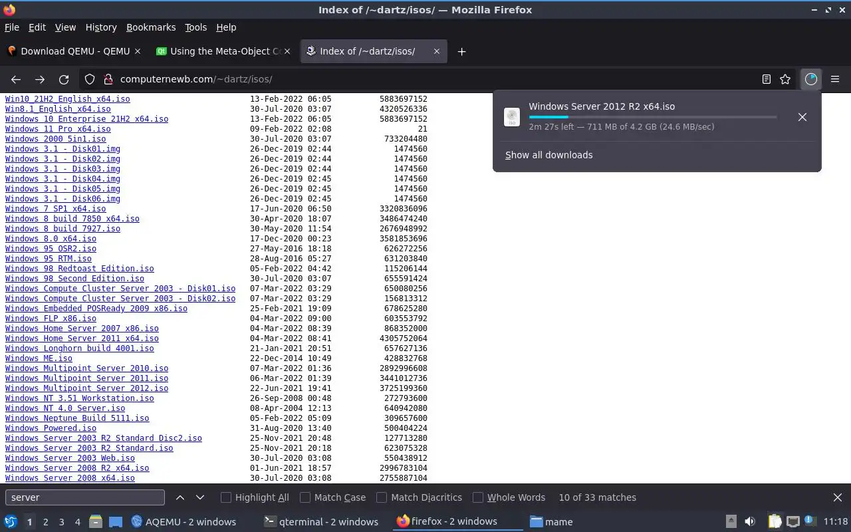This screenshot has width=851, height=532.
Task: Open Windows_Neptune_Build_5111.iso link
Action: pyautogui.click(x=77, y=418)
